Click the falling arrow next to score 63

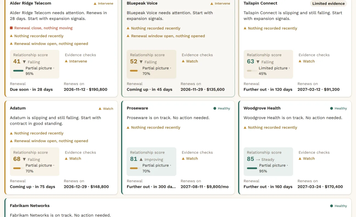pyautogui.click(x=258, y=62)
